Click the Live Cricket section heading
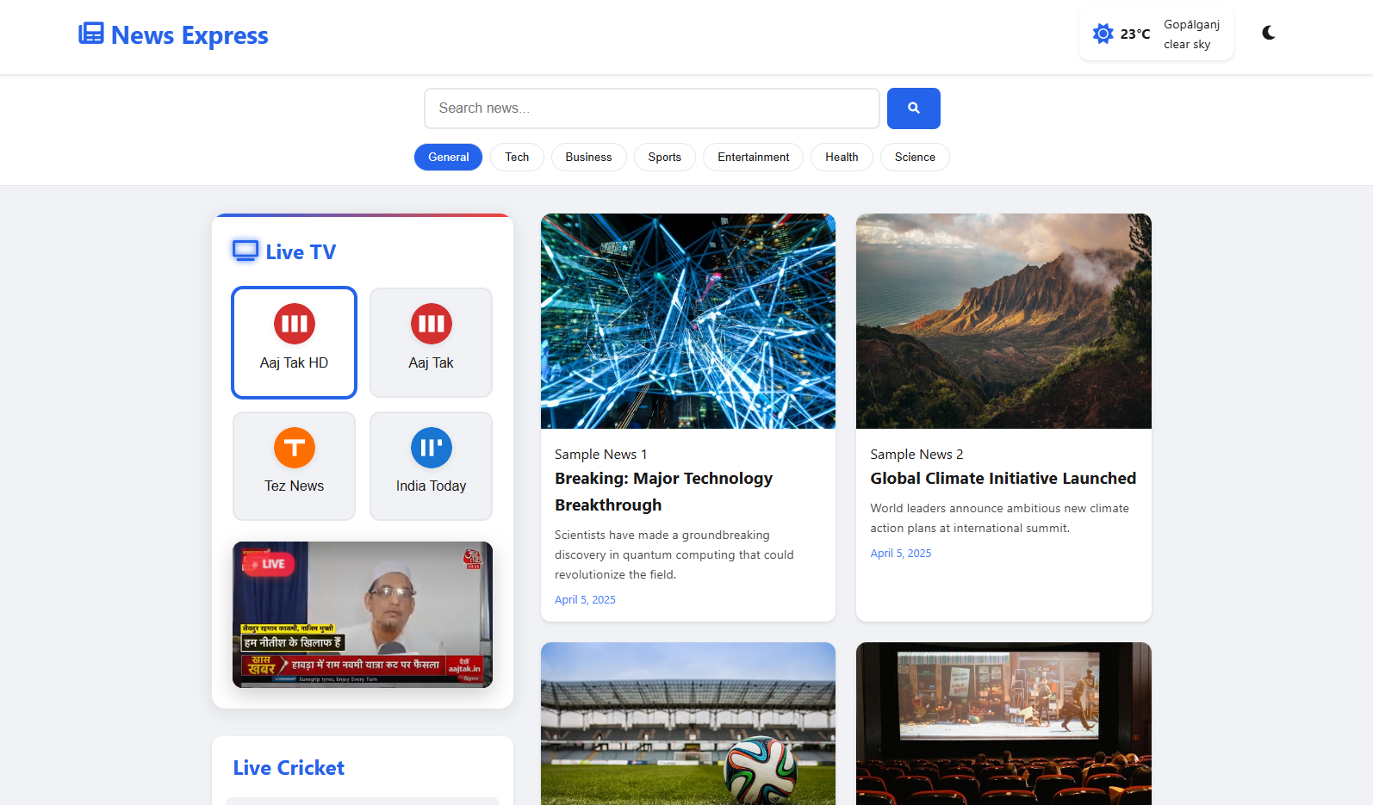Viewport: 1373px width, 805px height. click(x=289, y=768)
